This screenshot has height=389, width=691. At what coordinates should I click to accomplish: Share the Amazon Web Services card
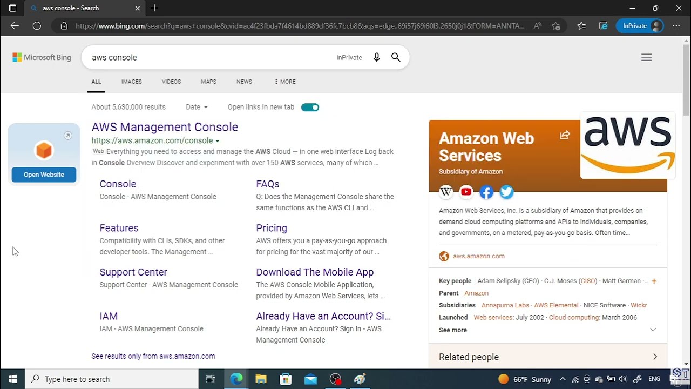(x=565, y=135)
